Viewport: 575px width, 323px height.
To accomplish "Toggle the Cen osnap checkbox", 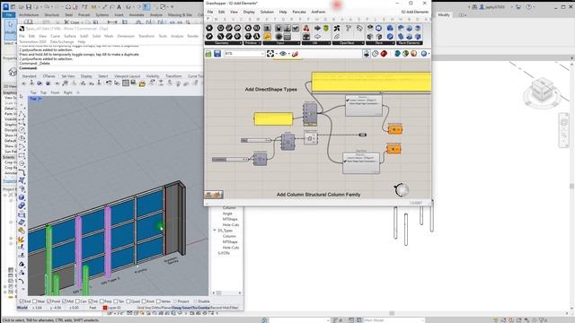I will point(77,301).
